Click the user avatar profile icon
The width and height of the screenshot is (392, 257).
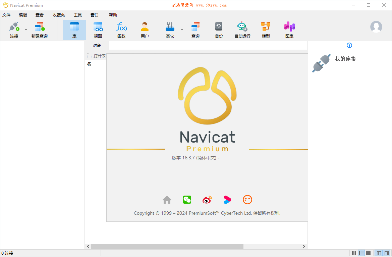[x=376, y=27]
